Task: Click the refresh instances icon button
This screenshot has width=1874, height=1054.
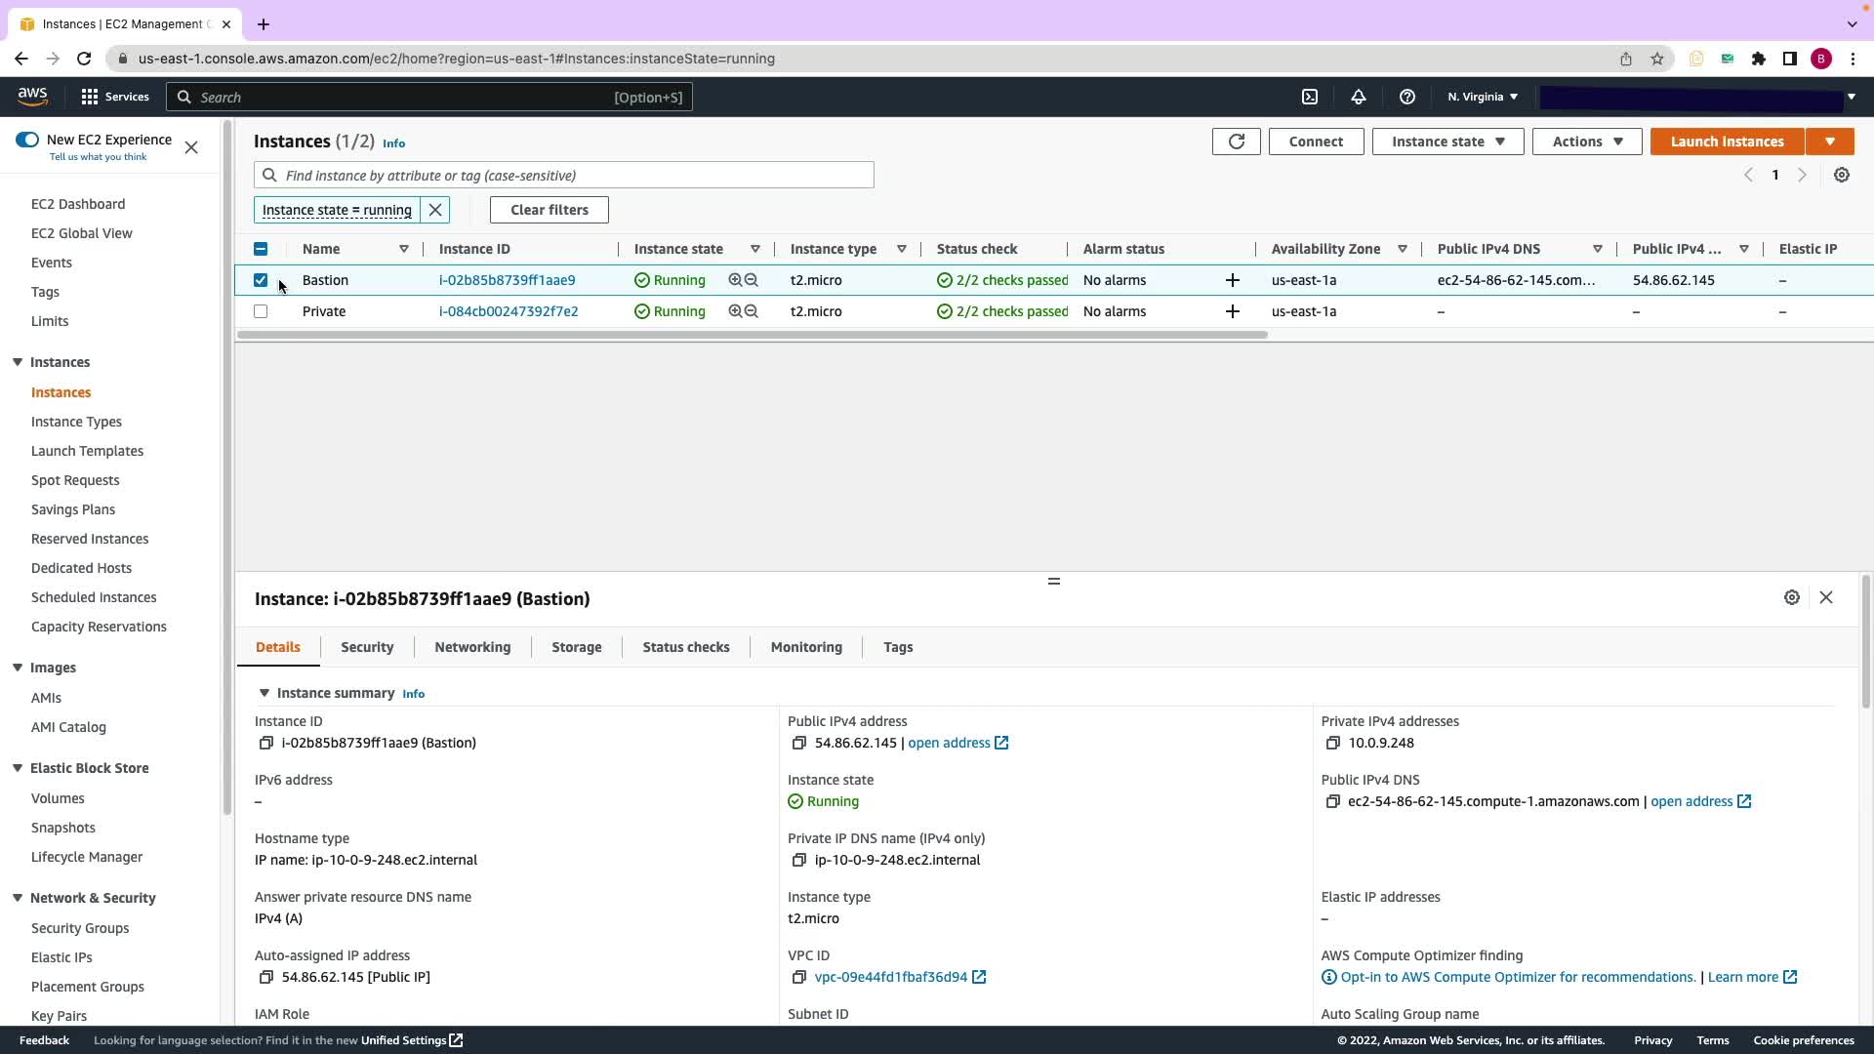Action: click(x=1236, y=142)
